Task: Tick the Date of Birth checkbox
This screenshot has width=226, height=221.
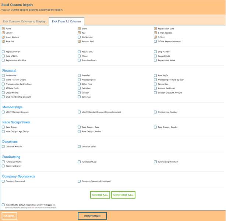Action: [x=3, y=56]
